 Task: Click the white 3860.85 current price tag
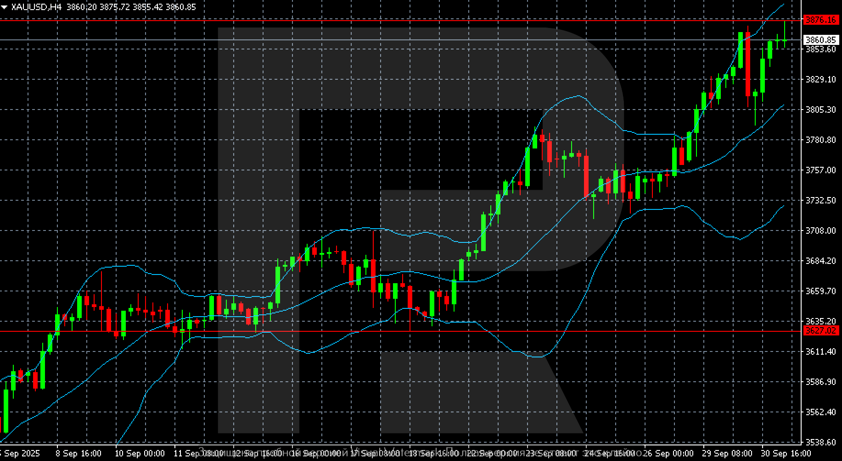[820, 40]
